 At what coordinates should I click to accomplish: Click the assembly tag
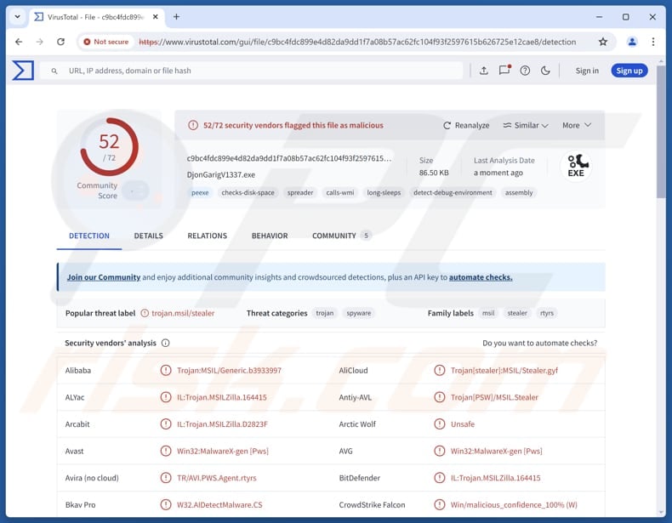click(519, 193)
